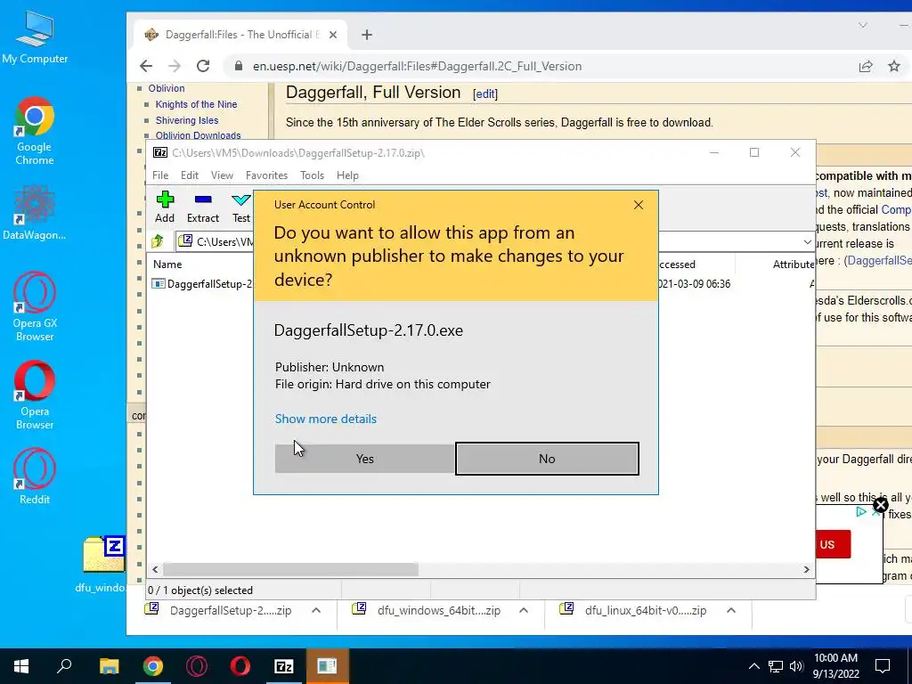Open File Explorer from taskbar
Screen dimensions: 912x684
109,666
